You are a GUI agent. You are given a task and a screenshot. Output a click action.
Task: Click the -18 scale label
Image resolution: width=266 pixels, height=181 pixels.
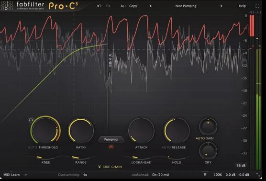(244, 90)
